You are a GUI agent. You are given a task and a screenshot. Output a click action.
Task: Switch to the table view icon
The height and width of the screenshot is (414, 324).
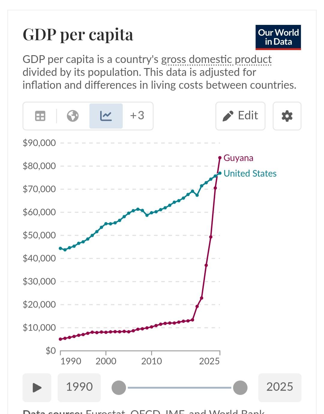(40, 116)
